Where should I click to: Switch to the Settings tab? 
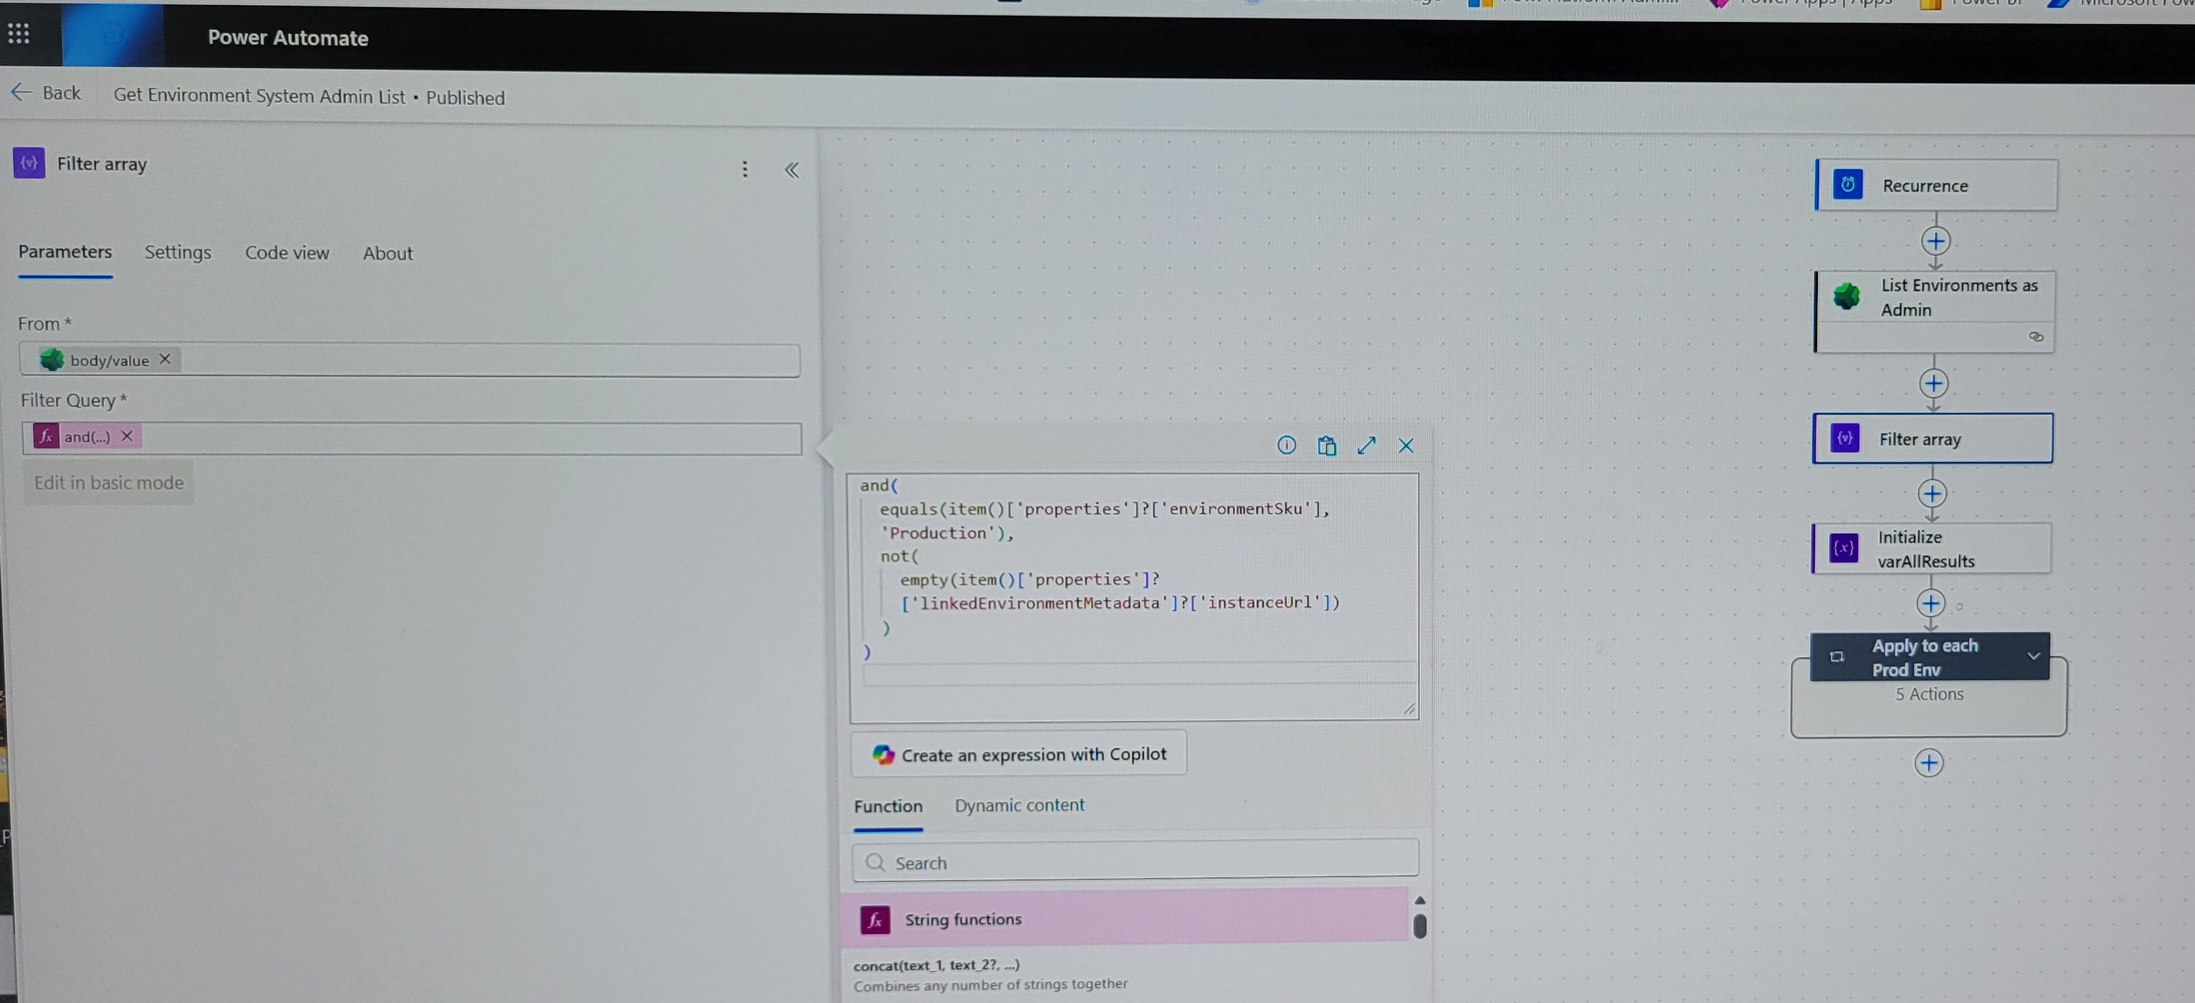pyautogui.click(x=178, y=252)
